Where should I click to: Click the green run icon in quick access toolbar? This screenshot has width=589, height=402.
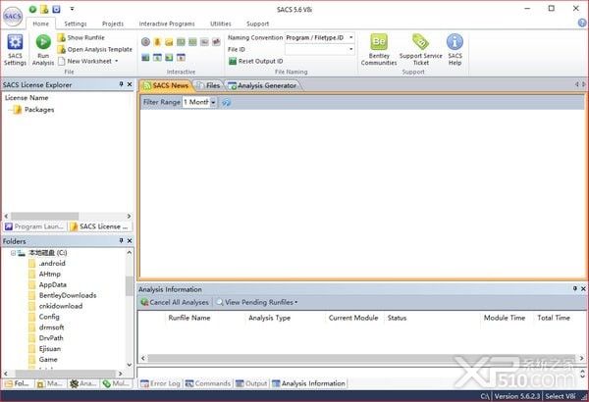pos(33,9)
